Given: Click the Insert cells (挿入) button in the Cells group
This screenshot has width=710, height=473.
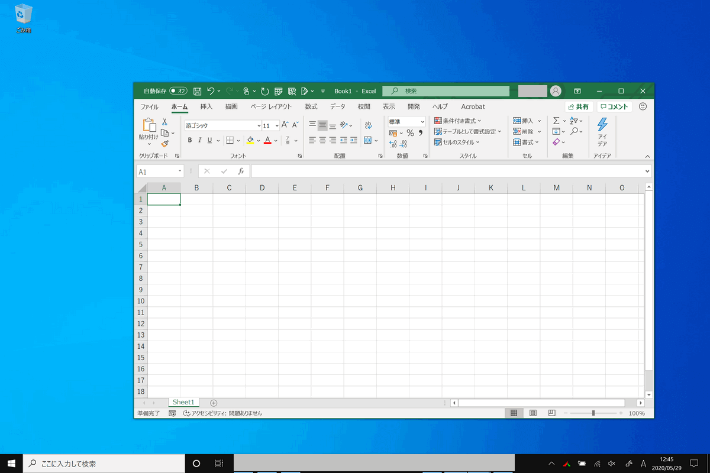Looking at the screenshot, I should (x=527, y=121).
